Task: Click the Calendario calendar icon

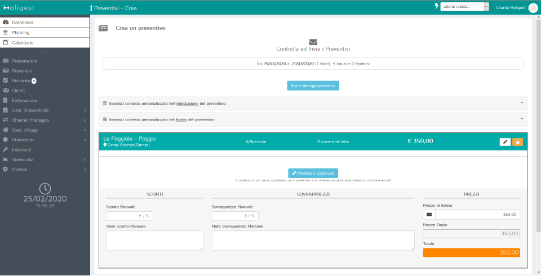Action: click(5, 43)
